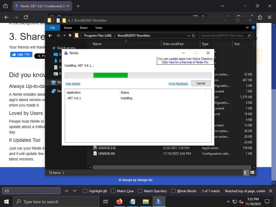
Task: Click the Firefox View icon
Action: [5, 6]
